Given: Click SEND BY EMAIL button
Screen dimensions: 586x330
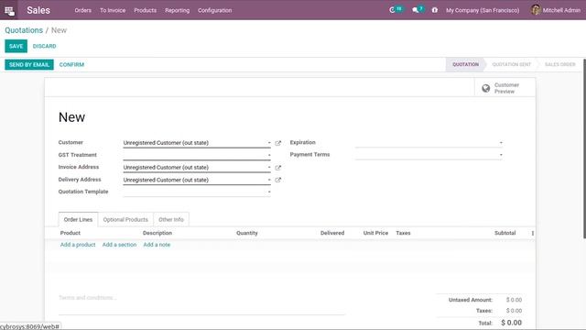Looking at the screenshot, I should click(29, 65).
